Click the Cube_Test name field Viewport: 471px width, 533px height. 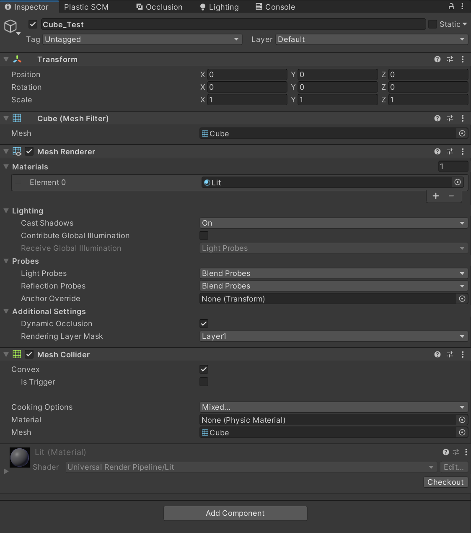[x=233, y=24]
